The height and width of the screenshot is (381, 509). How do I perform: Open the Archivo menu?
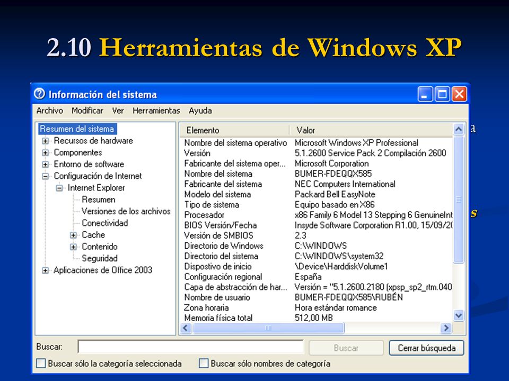point(49,111)
